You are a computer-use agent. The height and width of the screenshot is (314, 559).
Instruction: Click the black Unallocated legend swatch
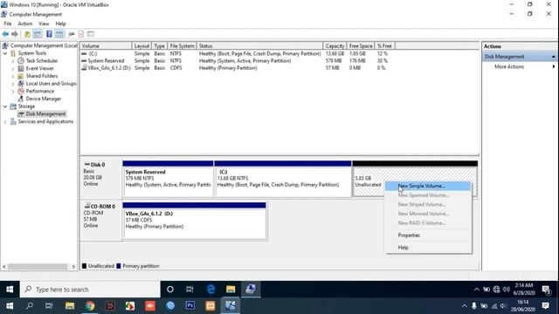(84, 266)
